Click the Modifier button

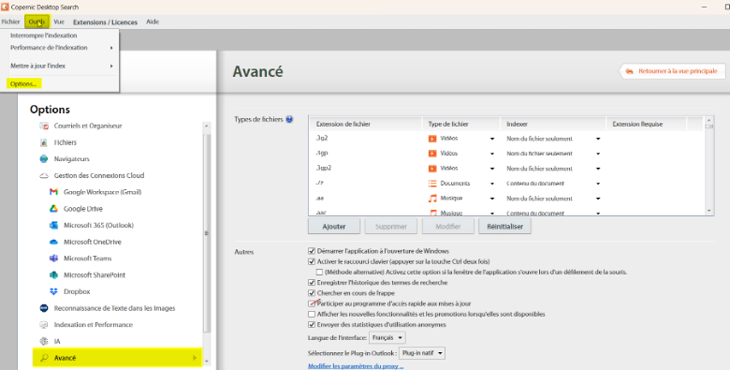click(448, 227)
